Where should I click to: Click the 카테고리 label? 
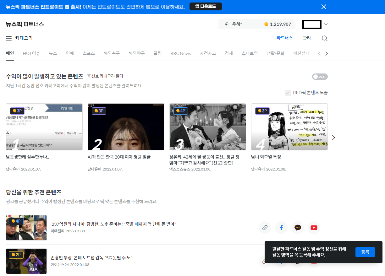[x=24, y=38]
